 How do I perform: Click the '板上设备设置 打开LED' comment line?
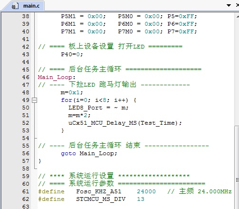(x=110, y=47)
